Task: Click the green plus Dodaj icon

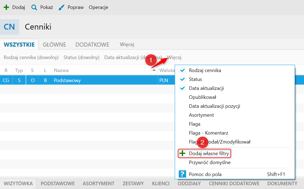Action: tap(7, 7)
